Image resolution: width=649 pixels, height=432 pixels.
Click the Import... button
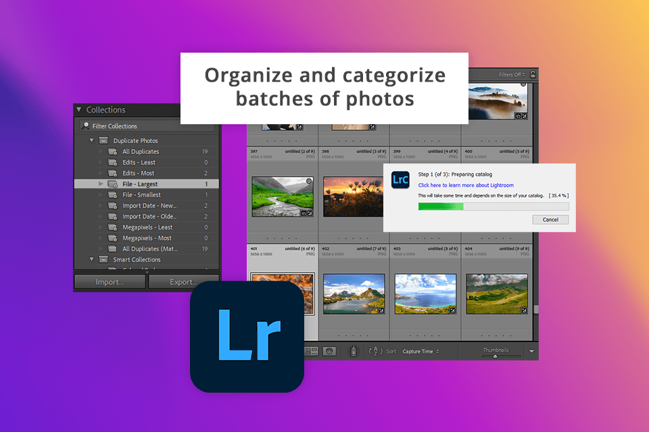point(110,282)
